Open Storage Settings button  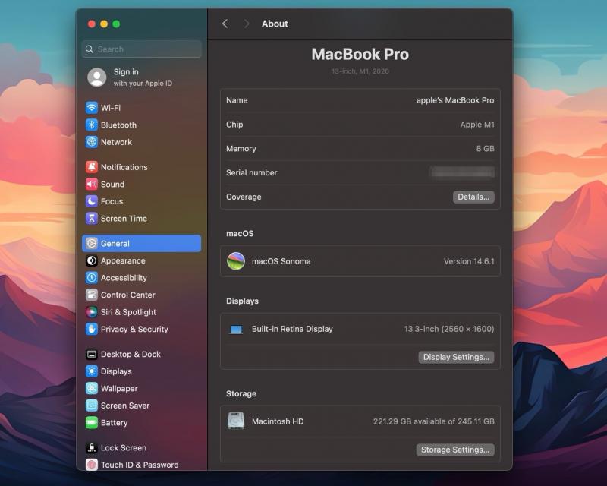[455, 450]
